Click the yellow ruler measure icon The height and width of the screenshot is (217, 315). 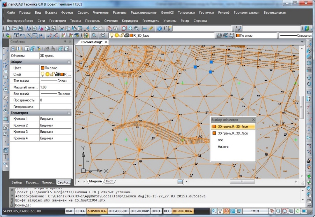[151, 28]
